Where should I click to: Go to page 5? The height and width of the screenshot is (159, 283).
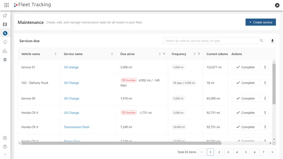pos(246,152)
